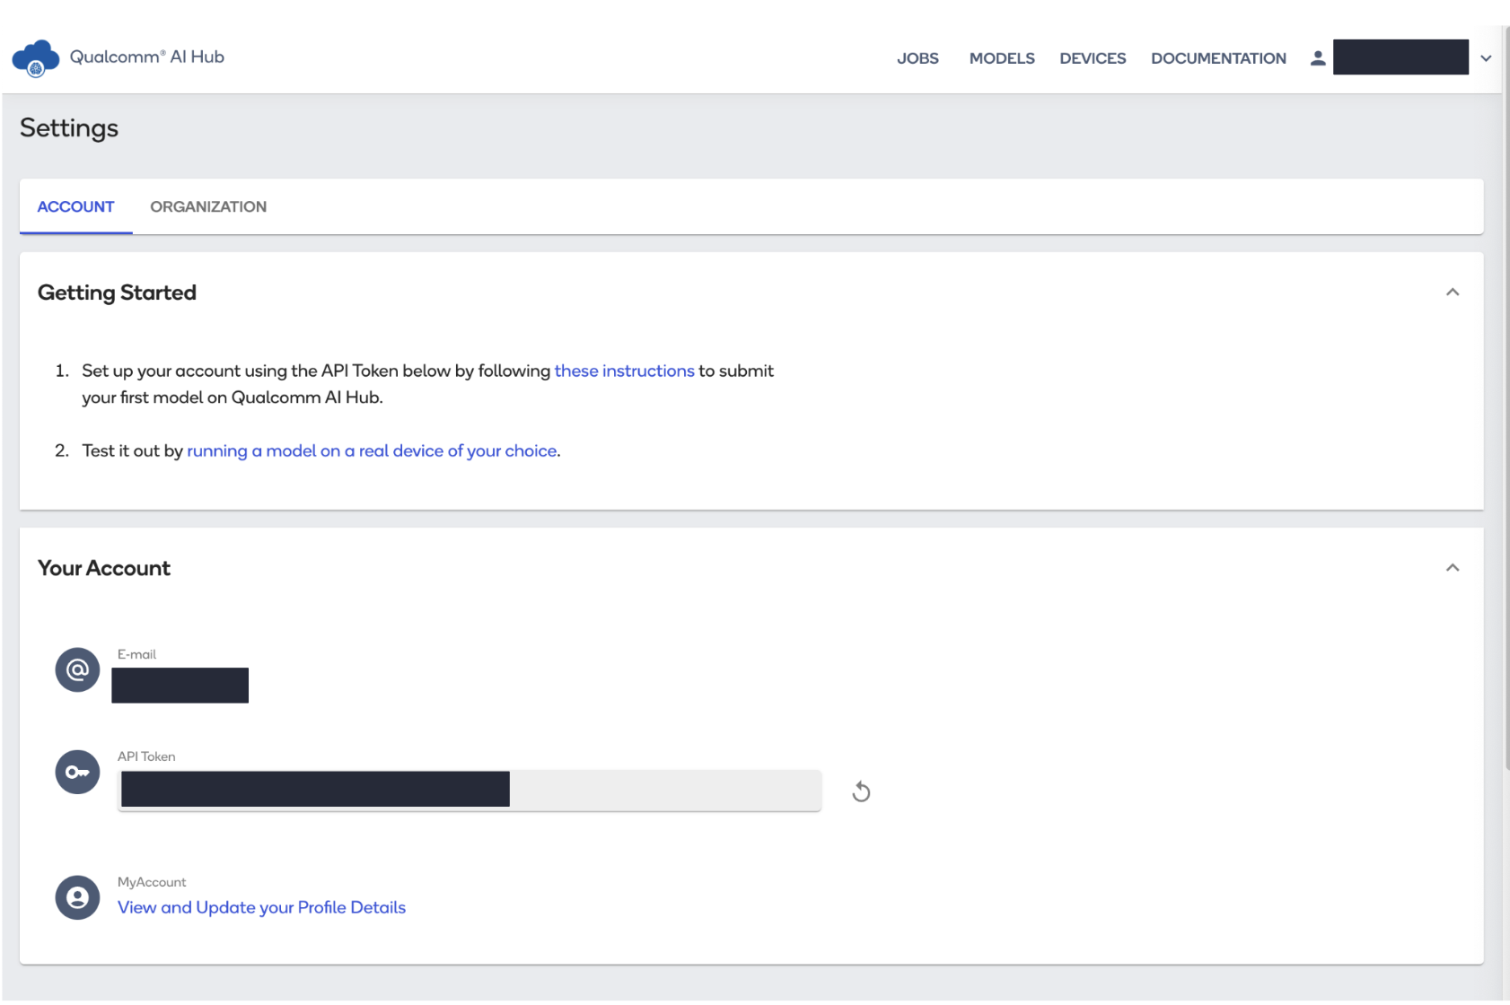The width and height of the screenshot is (1510, 1005).
Task: Click the user profile person icon
Action: point(1317,57)
